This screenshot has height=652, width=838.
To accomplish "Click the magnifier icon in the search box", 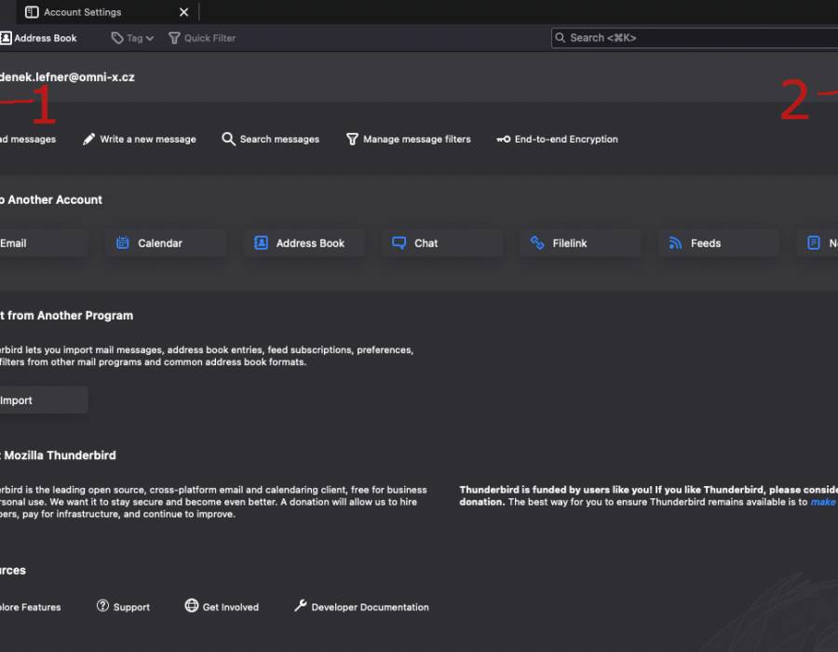I will [561, 37].
